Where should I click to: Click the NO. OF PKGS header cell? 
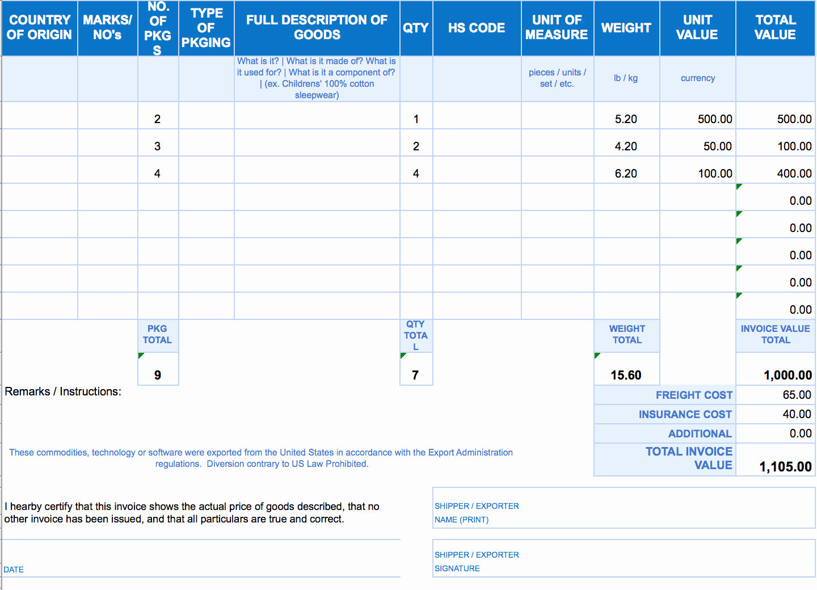coord(158,28)
